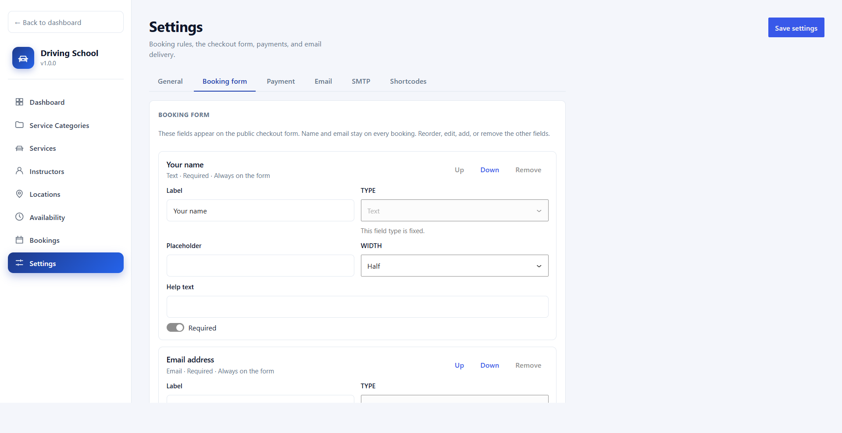Click the 'Email address' field heading
The image size is (842, 433).
pyautogui.click(x=190, y=360)
